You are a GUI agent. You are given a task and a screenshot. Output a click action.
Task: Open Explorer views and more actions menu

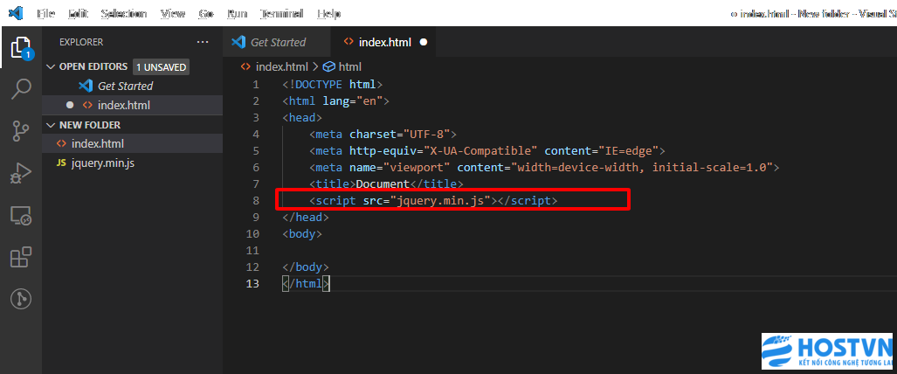click(x=203, y=42)
